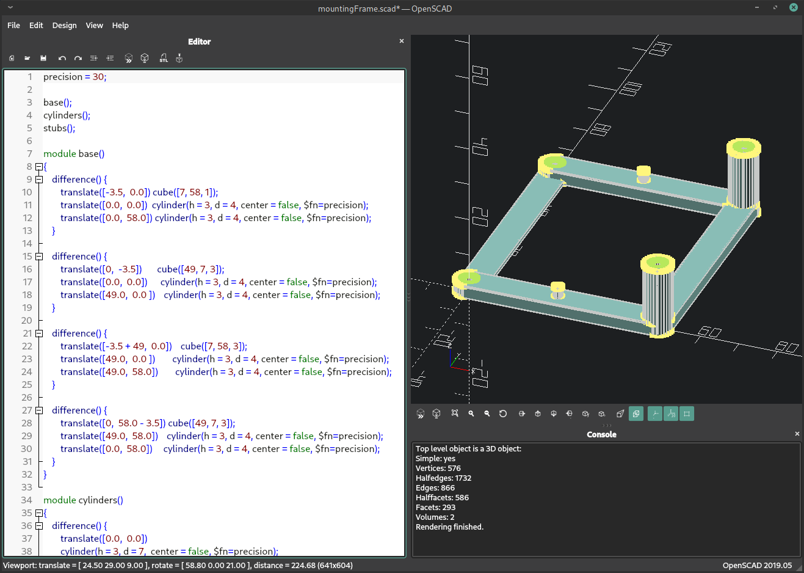This screenshot has height=573, width=804.
Task: Click the Export as STL icon
Action: [x=163, y=58]
